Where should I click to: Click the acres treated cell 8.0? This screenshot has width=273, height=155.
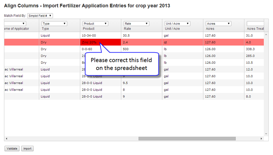254,97
